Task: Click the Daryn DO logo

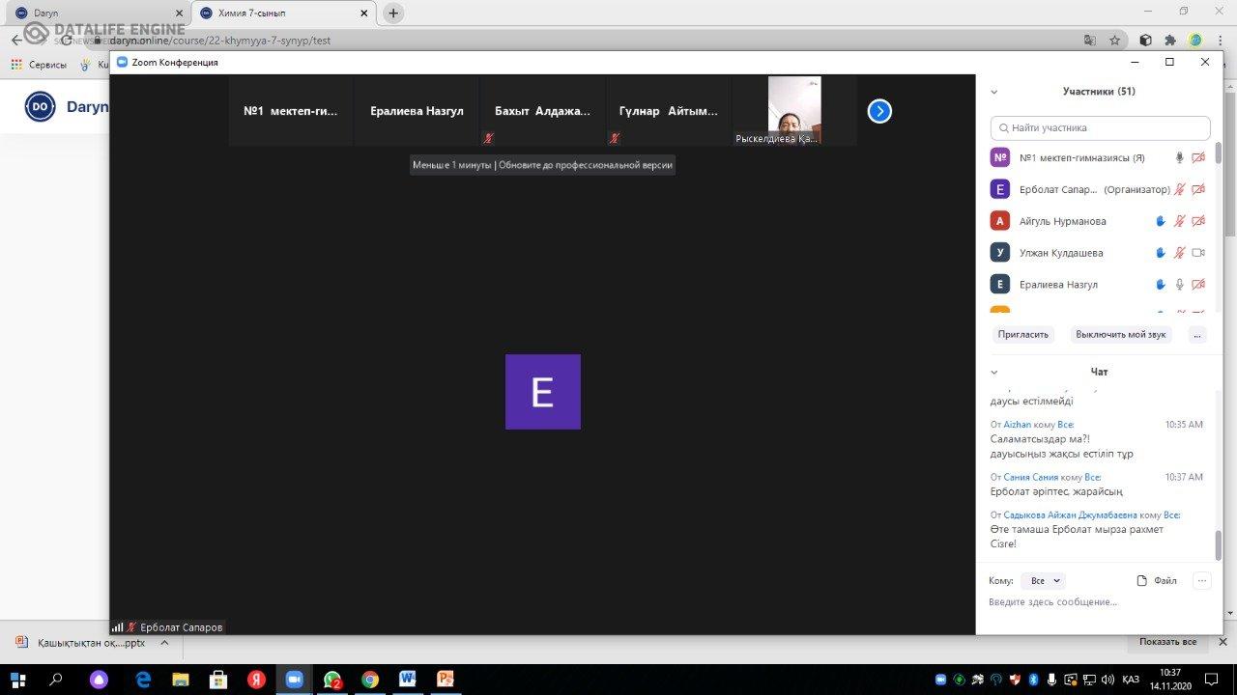Action: point(40,107)
